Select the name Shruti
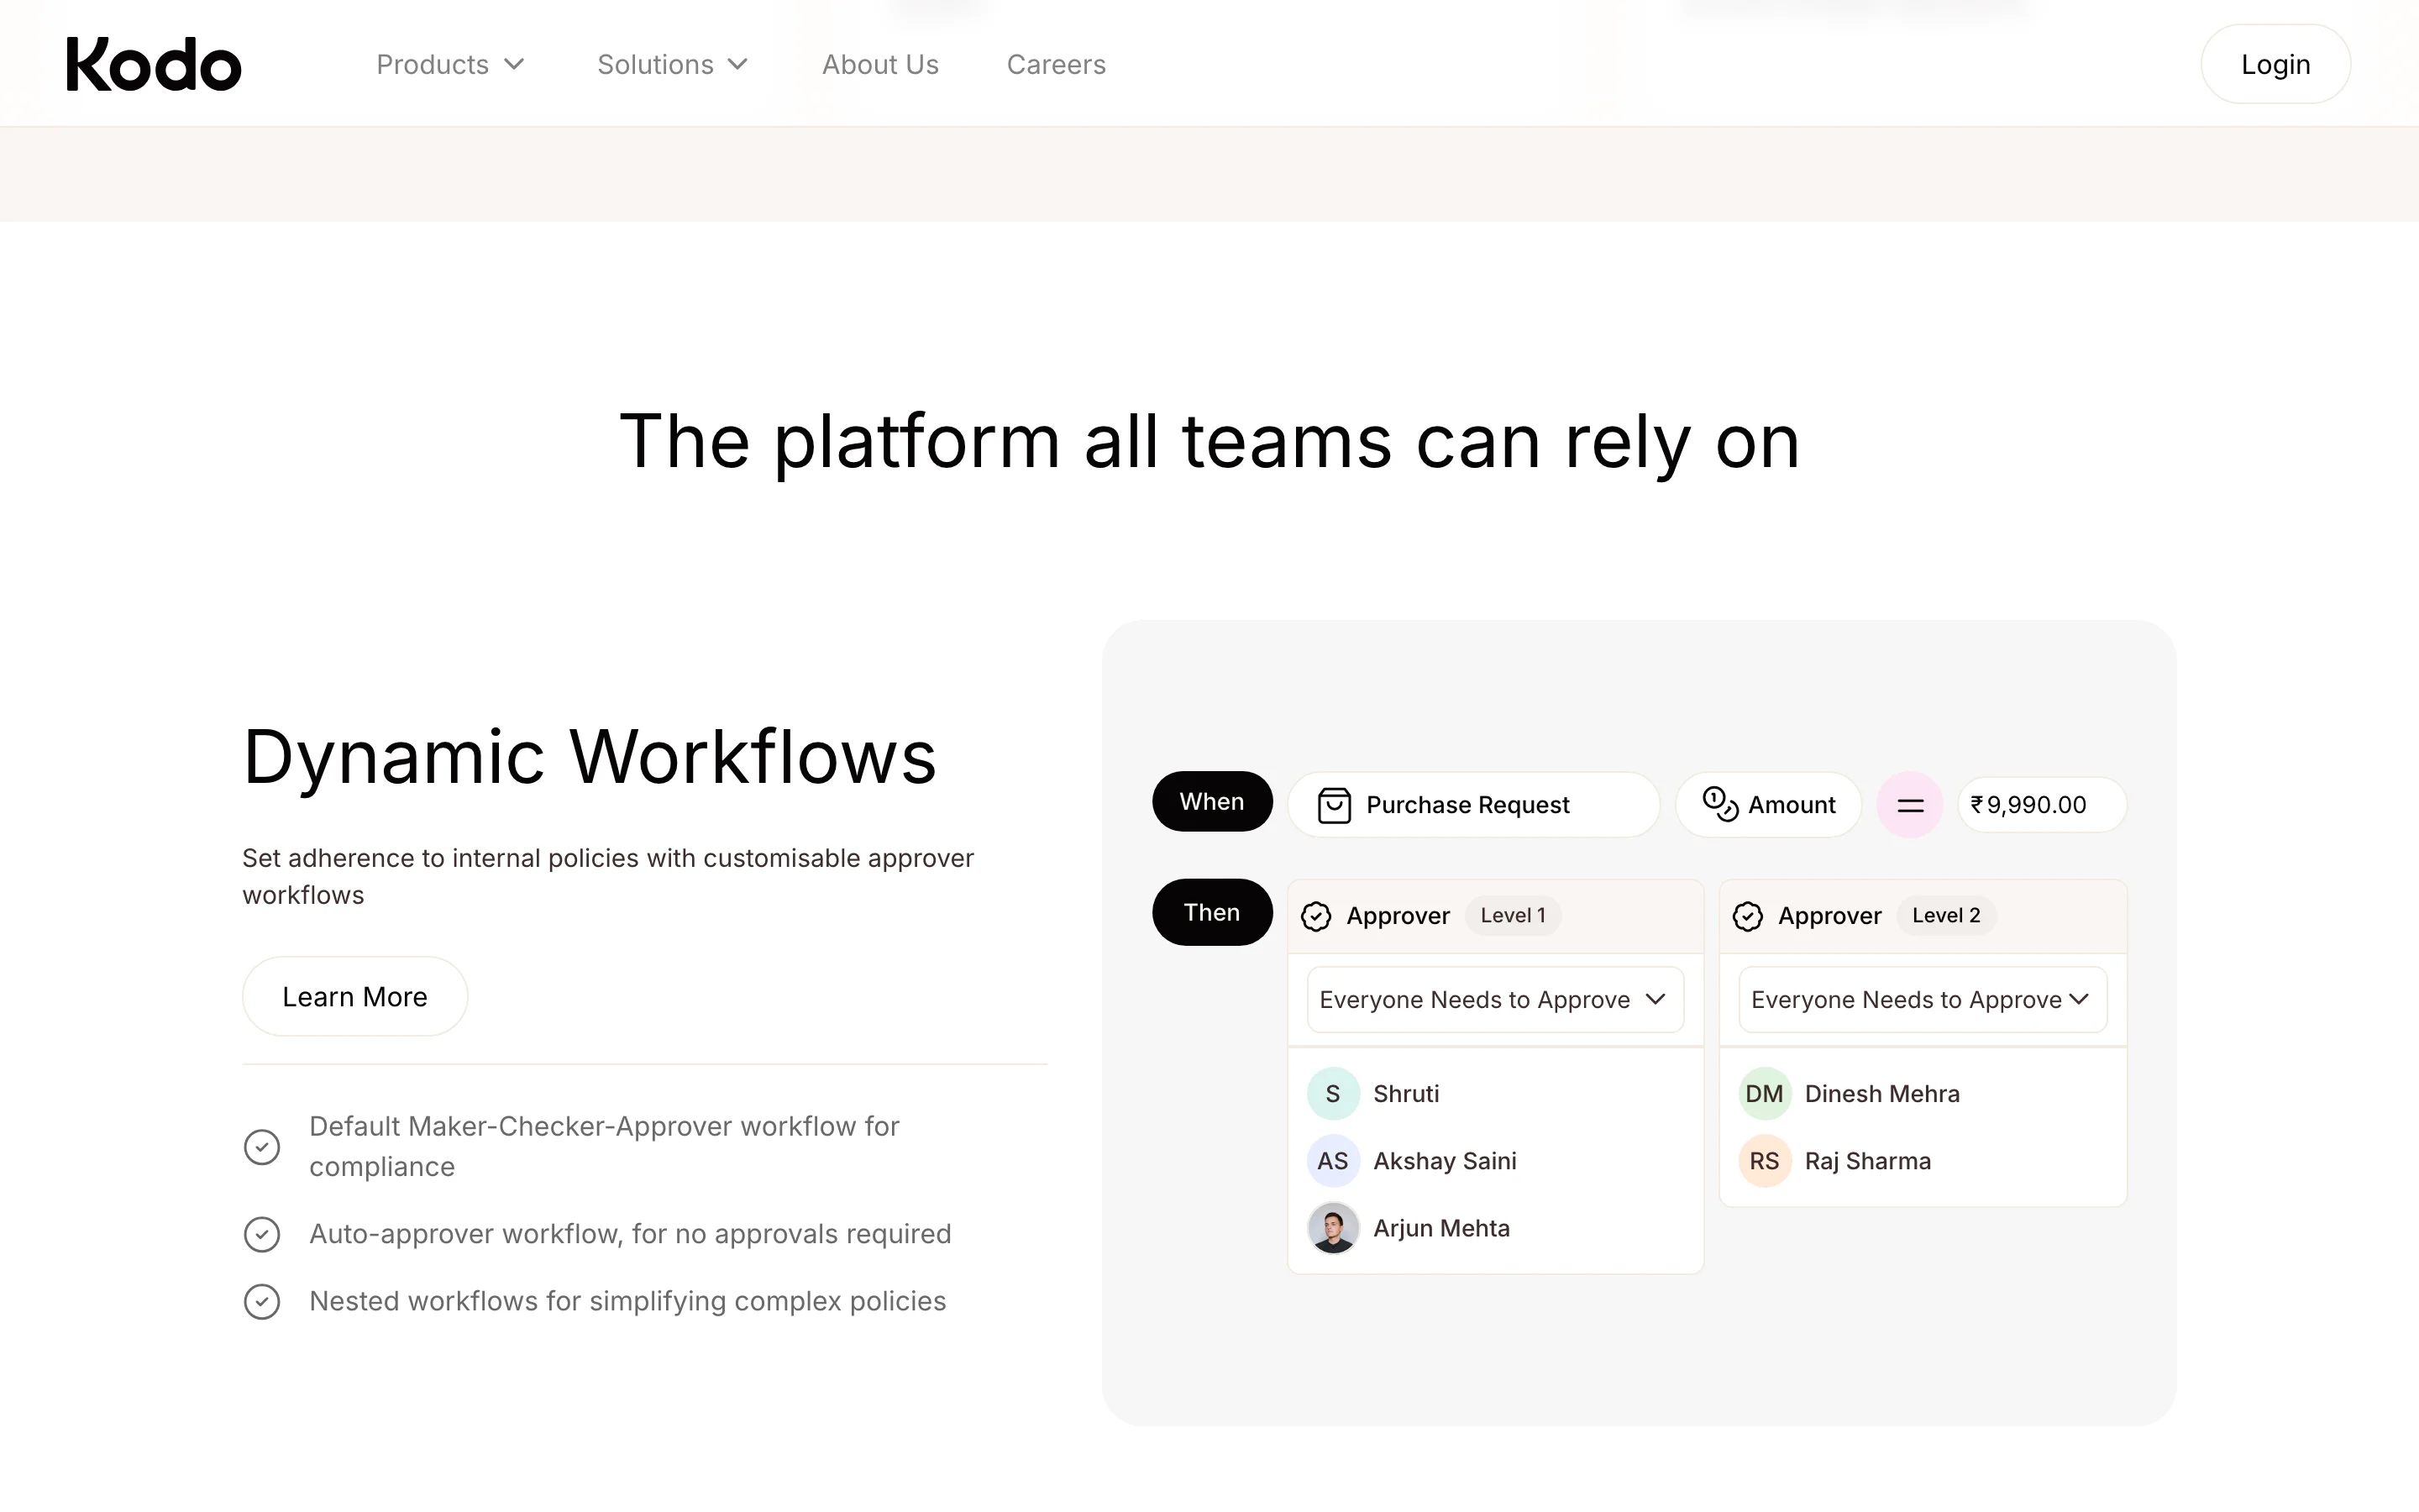This screenshot has height=1512, width=2419. pyautogui.click(x=1405, y=1094)
